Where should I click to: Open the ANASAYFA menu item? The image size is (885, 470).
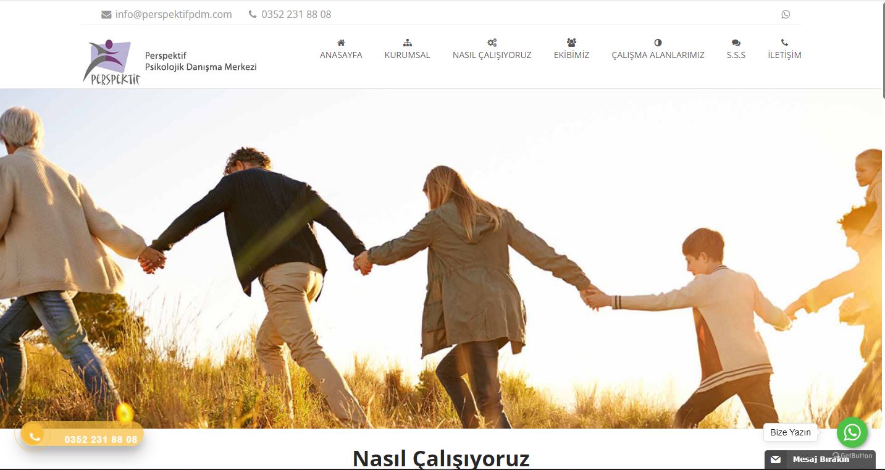tap(341, 55)
